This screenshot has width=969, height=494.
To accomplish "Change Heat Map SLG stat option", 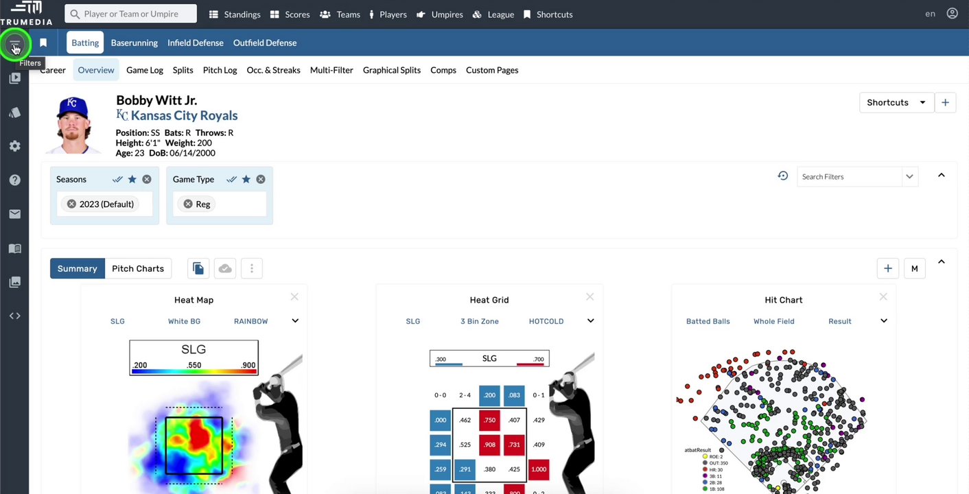I will tap(117, 321).
